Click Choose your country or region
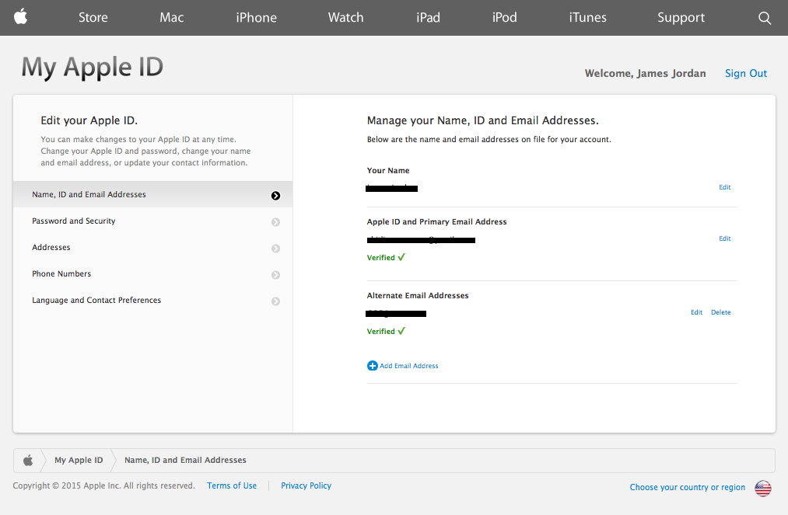Image resolution: width=788 pixels, height=515 pixels. click(688, 487)
